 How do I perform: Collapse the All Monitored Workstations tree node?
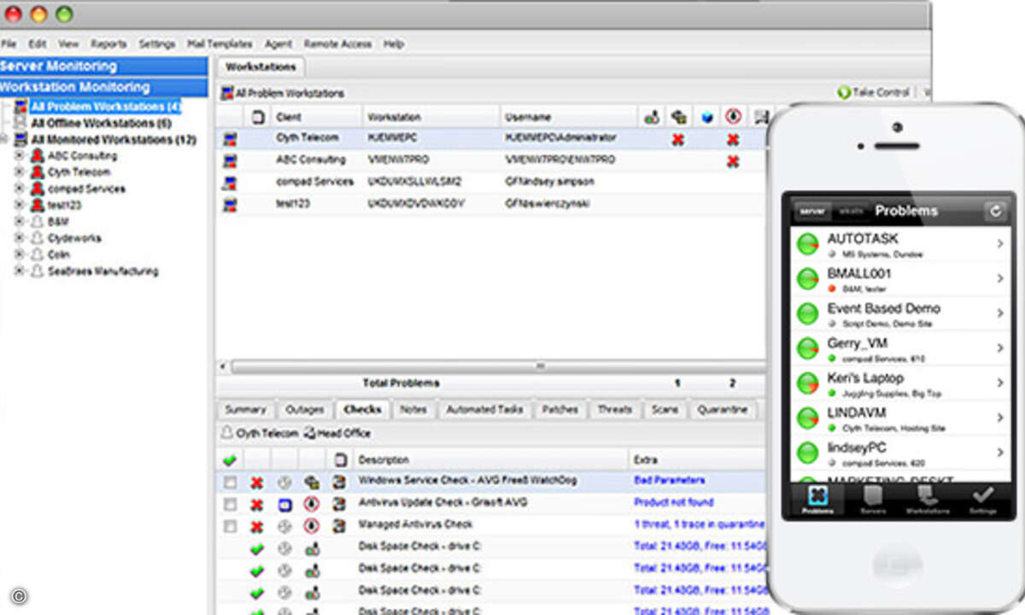(5, 139)
